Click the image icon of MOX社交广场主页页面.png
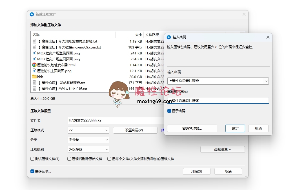The image size is (297, 190). pos(34,59)
